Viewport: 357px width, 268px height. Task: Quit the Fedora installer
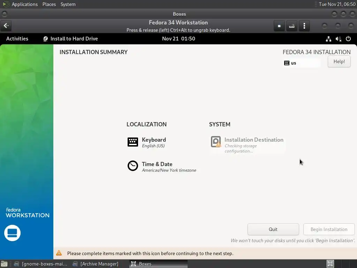pos(273,229)
